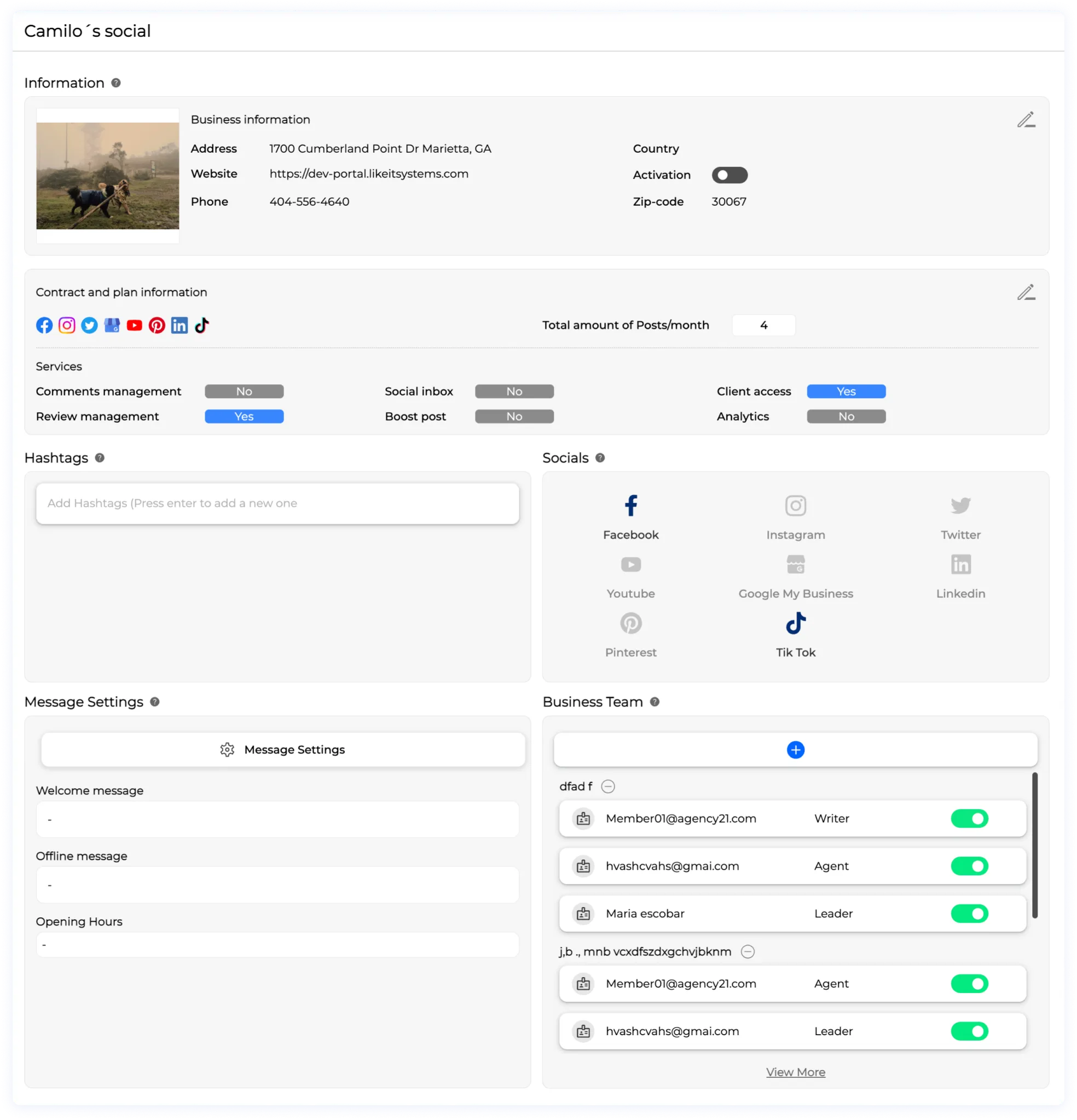
Task: Click the Business Team scrollbar
Action: pos(1034,846)
